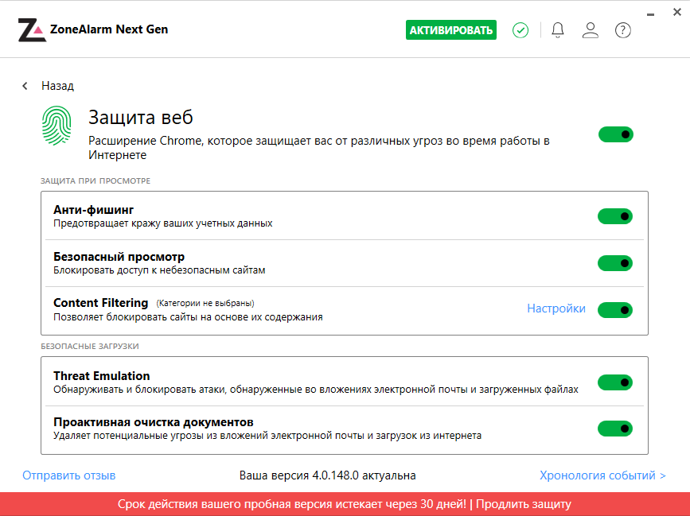
Task: Toggle Проактивная очистка документов switch
Action: pos(615,429)
